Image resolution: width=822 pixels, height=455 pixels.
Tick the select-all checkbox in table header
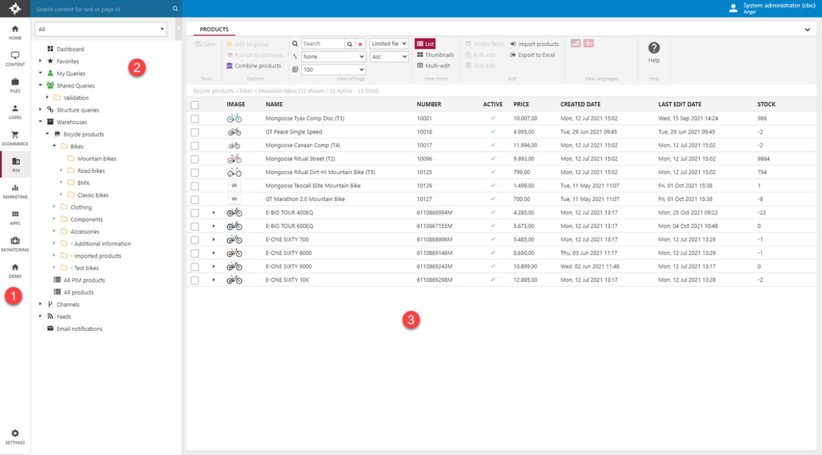195,105
